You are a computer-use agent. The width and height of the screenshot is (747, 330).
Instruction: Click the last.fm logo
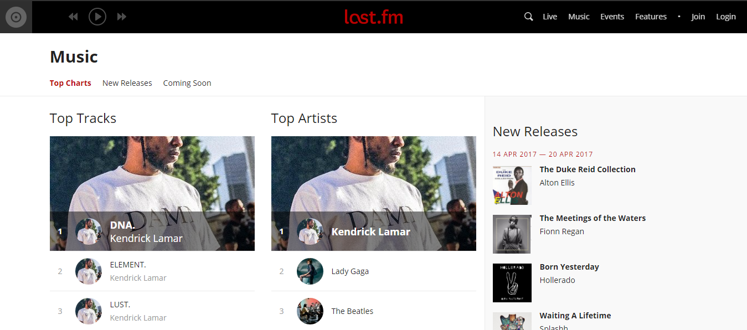pyautogui.click(x=374, y=17)
